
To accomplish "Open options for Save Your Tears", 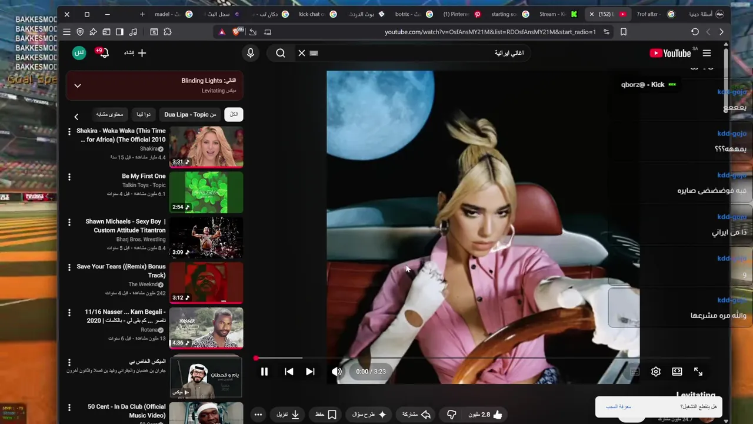I will pyautogui.click(x=69, y=267).
